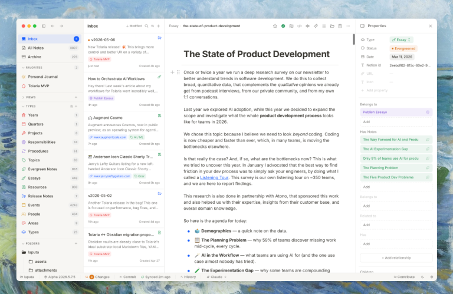Select Inbox in the sidebar
Screen dimensions: 453x294
point(50,39)
